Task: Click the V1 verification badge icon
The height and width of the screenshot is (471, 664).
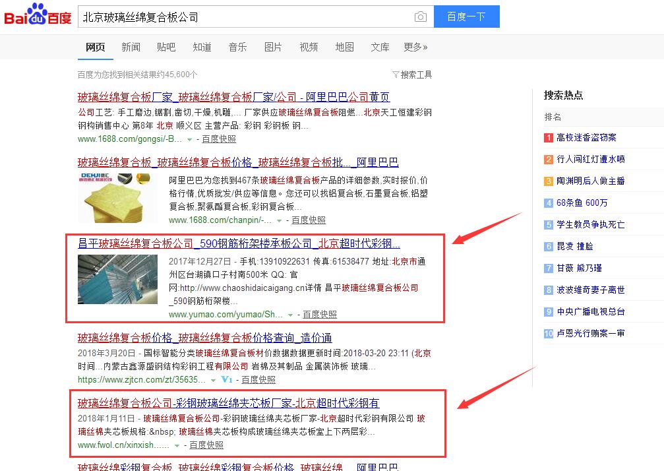Action: [227, 379]
